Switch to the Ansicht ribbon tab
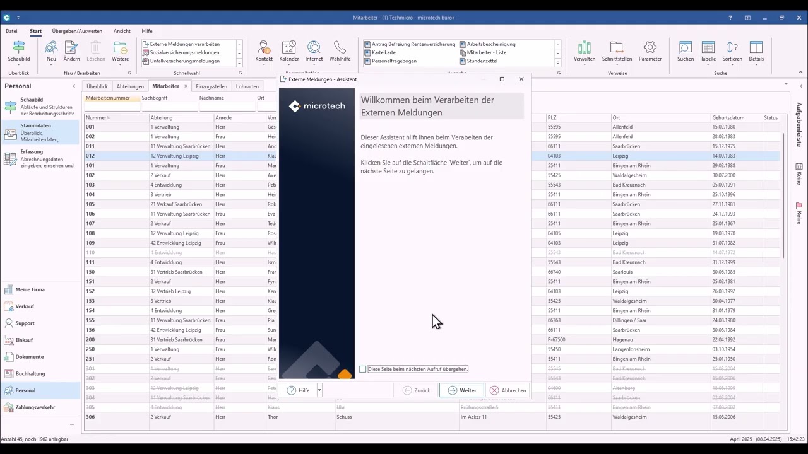 (x=122, y=31)
